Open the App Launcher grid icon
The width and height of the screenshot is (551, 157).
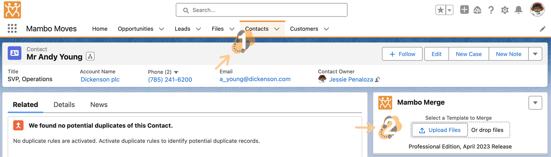12,29
